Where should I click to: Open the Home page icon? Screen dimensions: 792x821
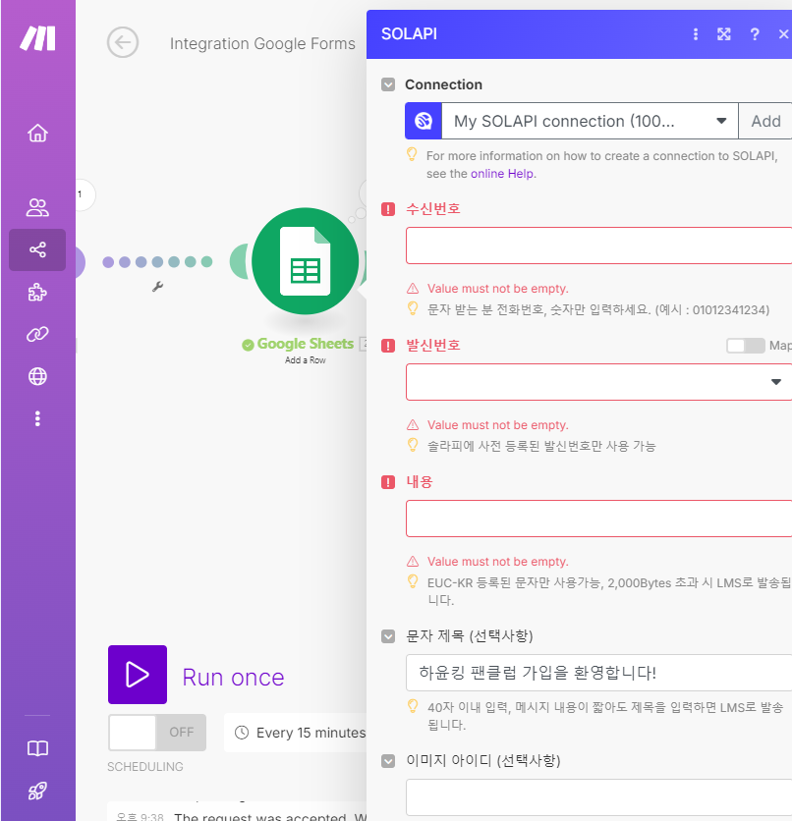point(37,133)
